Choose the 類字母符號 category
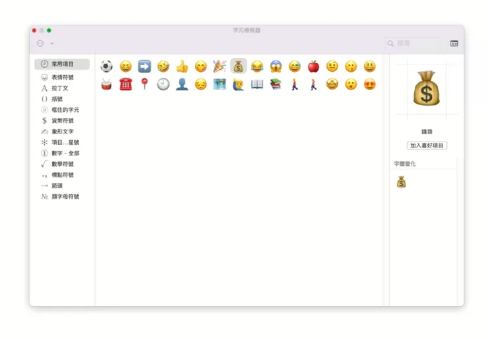The width and height of the screenshot is (488, 339). 62,197
